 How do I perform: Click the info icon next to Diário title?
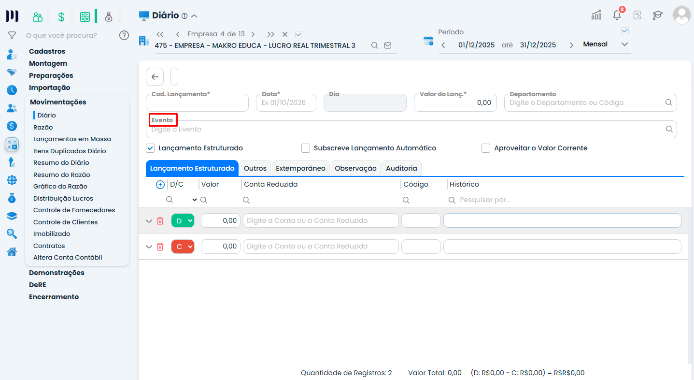(184, 16)
